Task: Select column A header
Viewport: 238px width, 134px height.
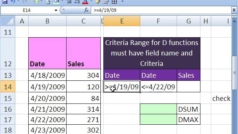Action: pyautogui.click(x=22, y=21)
